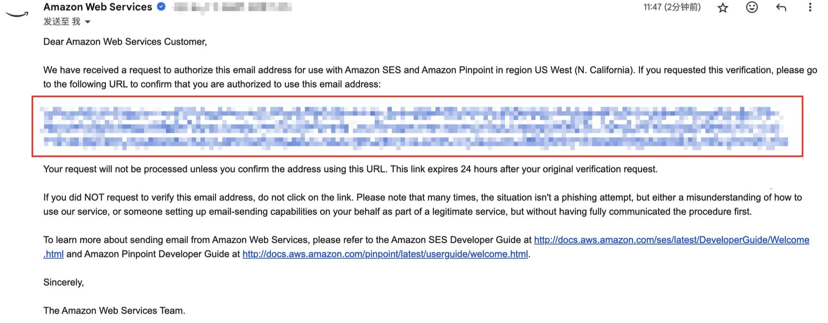Click the 11:47 email timestamp
828x323 pixels.
point(672,7)
